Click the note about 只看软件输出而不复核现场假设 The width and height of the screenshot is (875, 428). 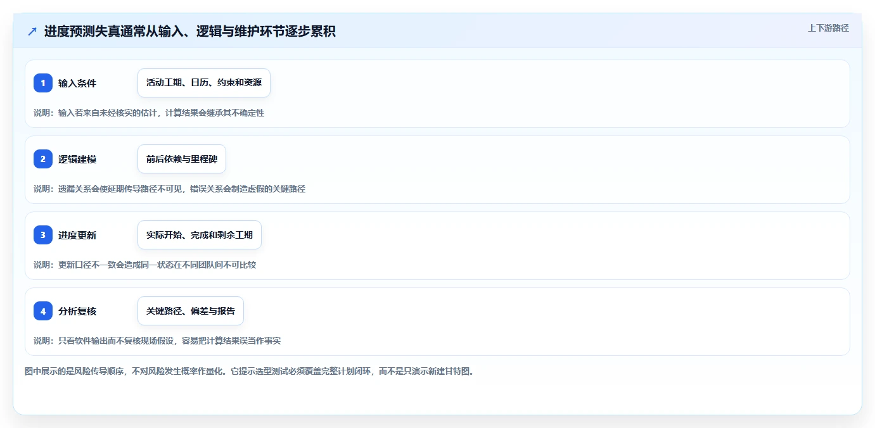point(157,341)
